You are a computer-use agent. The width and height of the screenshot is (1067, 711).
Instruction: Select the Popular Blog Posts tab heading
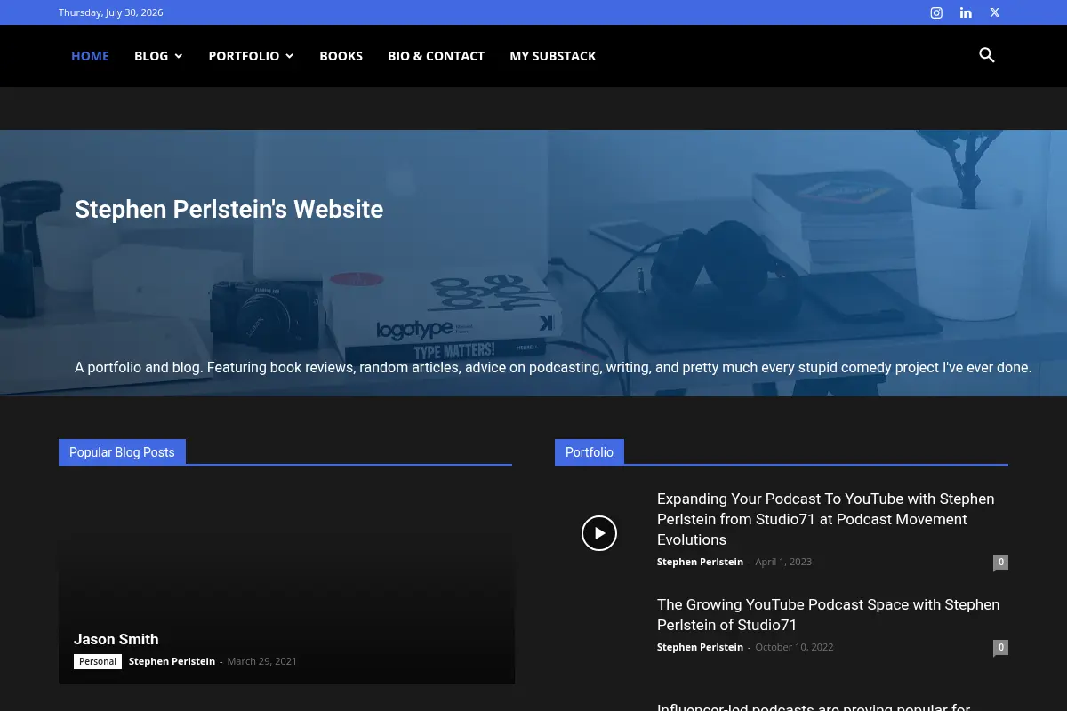[x=122, y=452]
